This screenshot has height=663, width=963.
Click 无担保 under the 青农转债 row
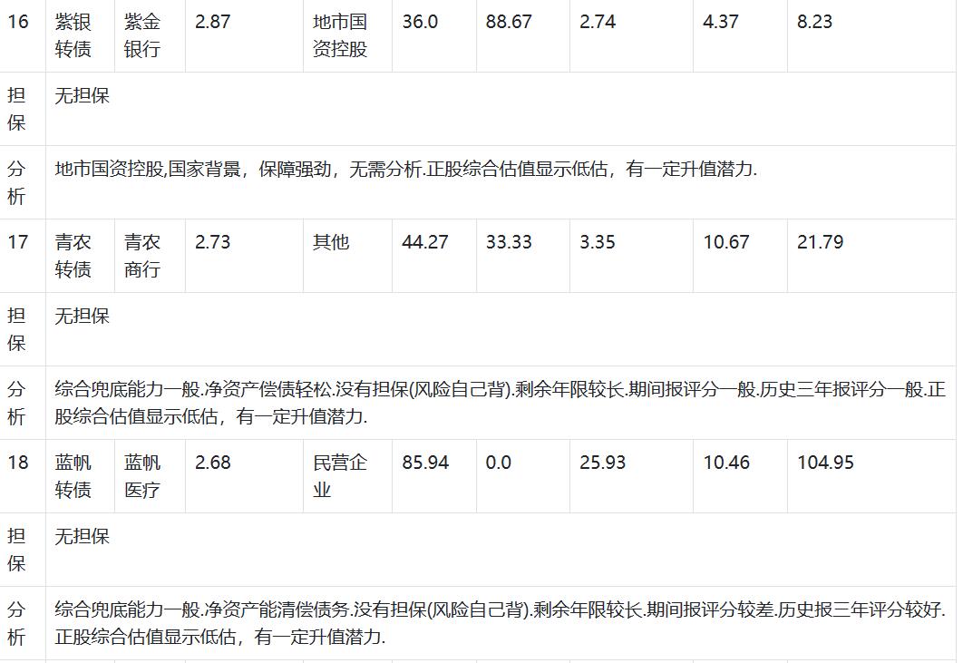point(83,316)
